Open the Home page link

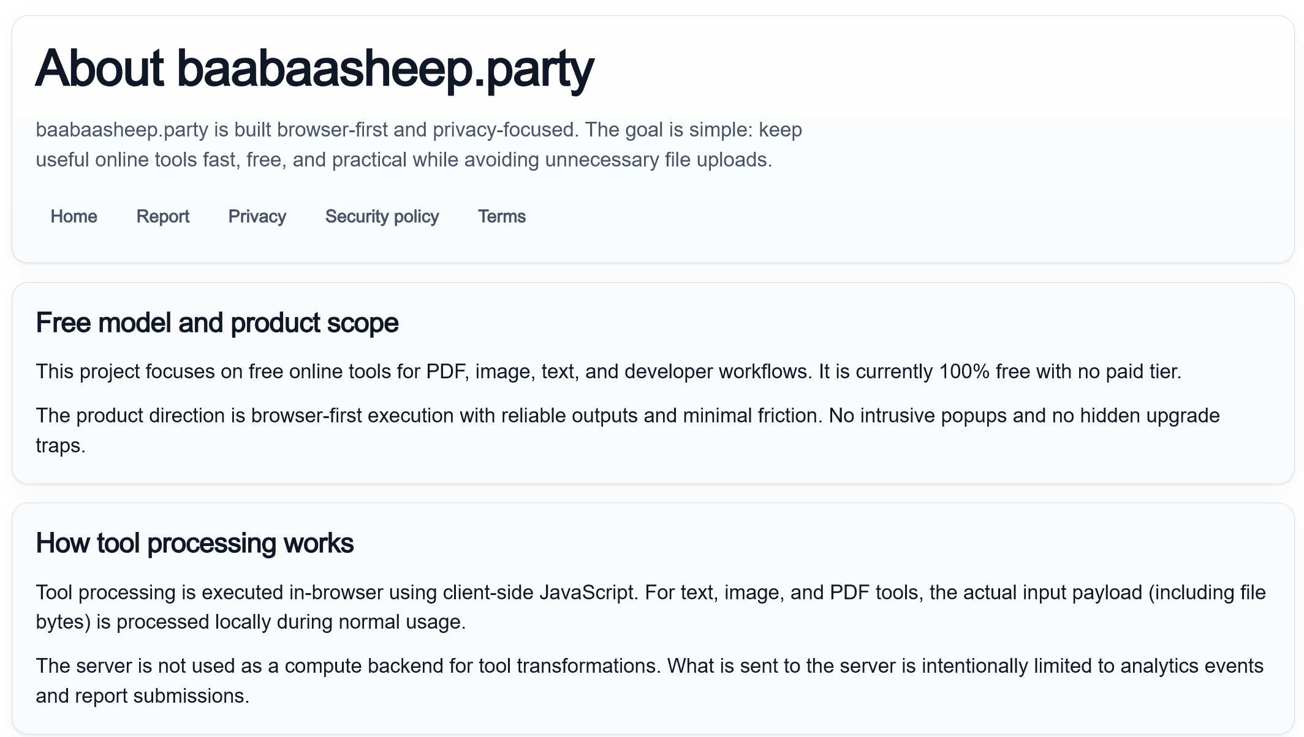tap(74, 217)
